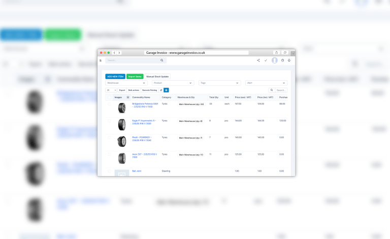The height and width of the screenshot is (239, 390).
Task: Click the clock history icon
Action: (x=282, y=60)
